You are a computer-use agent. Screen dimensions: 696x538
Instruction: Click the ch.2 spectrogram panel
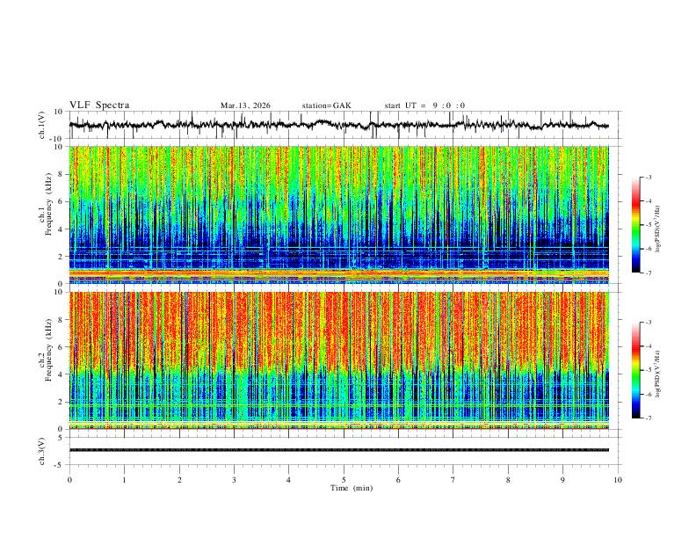[x=339, y=360]
